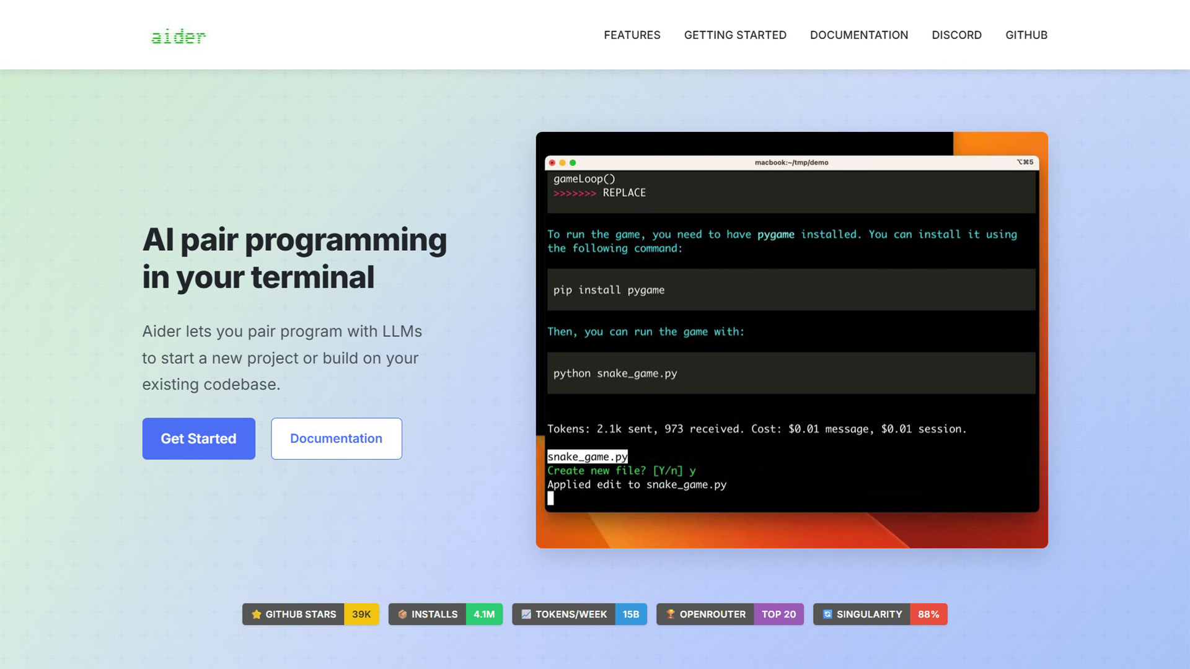
Task: Open the Discord nav link
Action: (x=956, y=35)
